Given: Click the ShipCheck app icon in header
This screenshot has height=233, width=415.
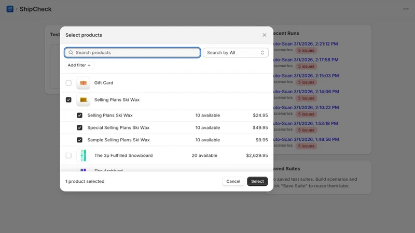Looking at the screenshot, I should click(10, 9).
